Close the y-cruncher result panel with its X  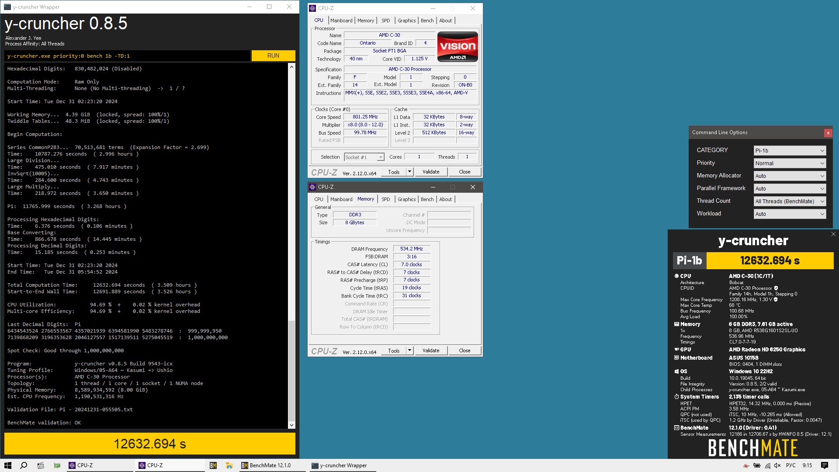pyautogui.click(x=833, y=234)
